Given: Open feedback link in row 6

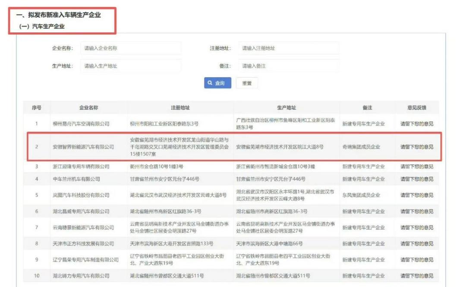Looking at the screenshot, I should pyautogui.click(x=417, y=211).
